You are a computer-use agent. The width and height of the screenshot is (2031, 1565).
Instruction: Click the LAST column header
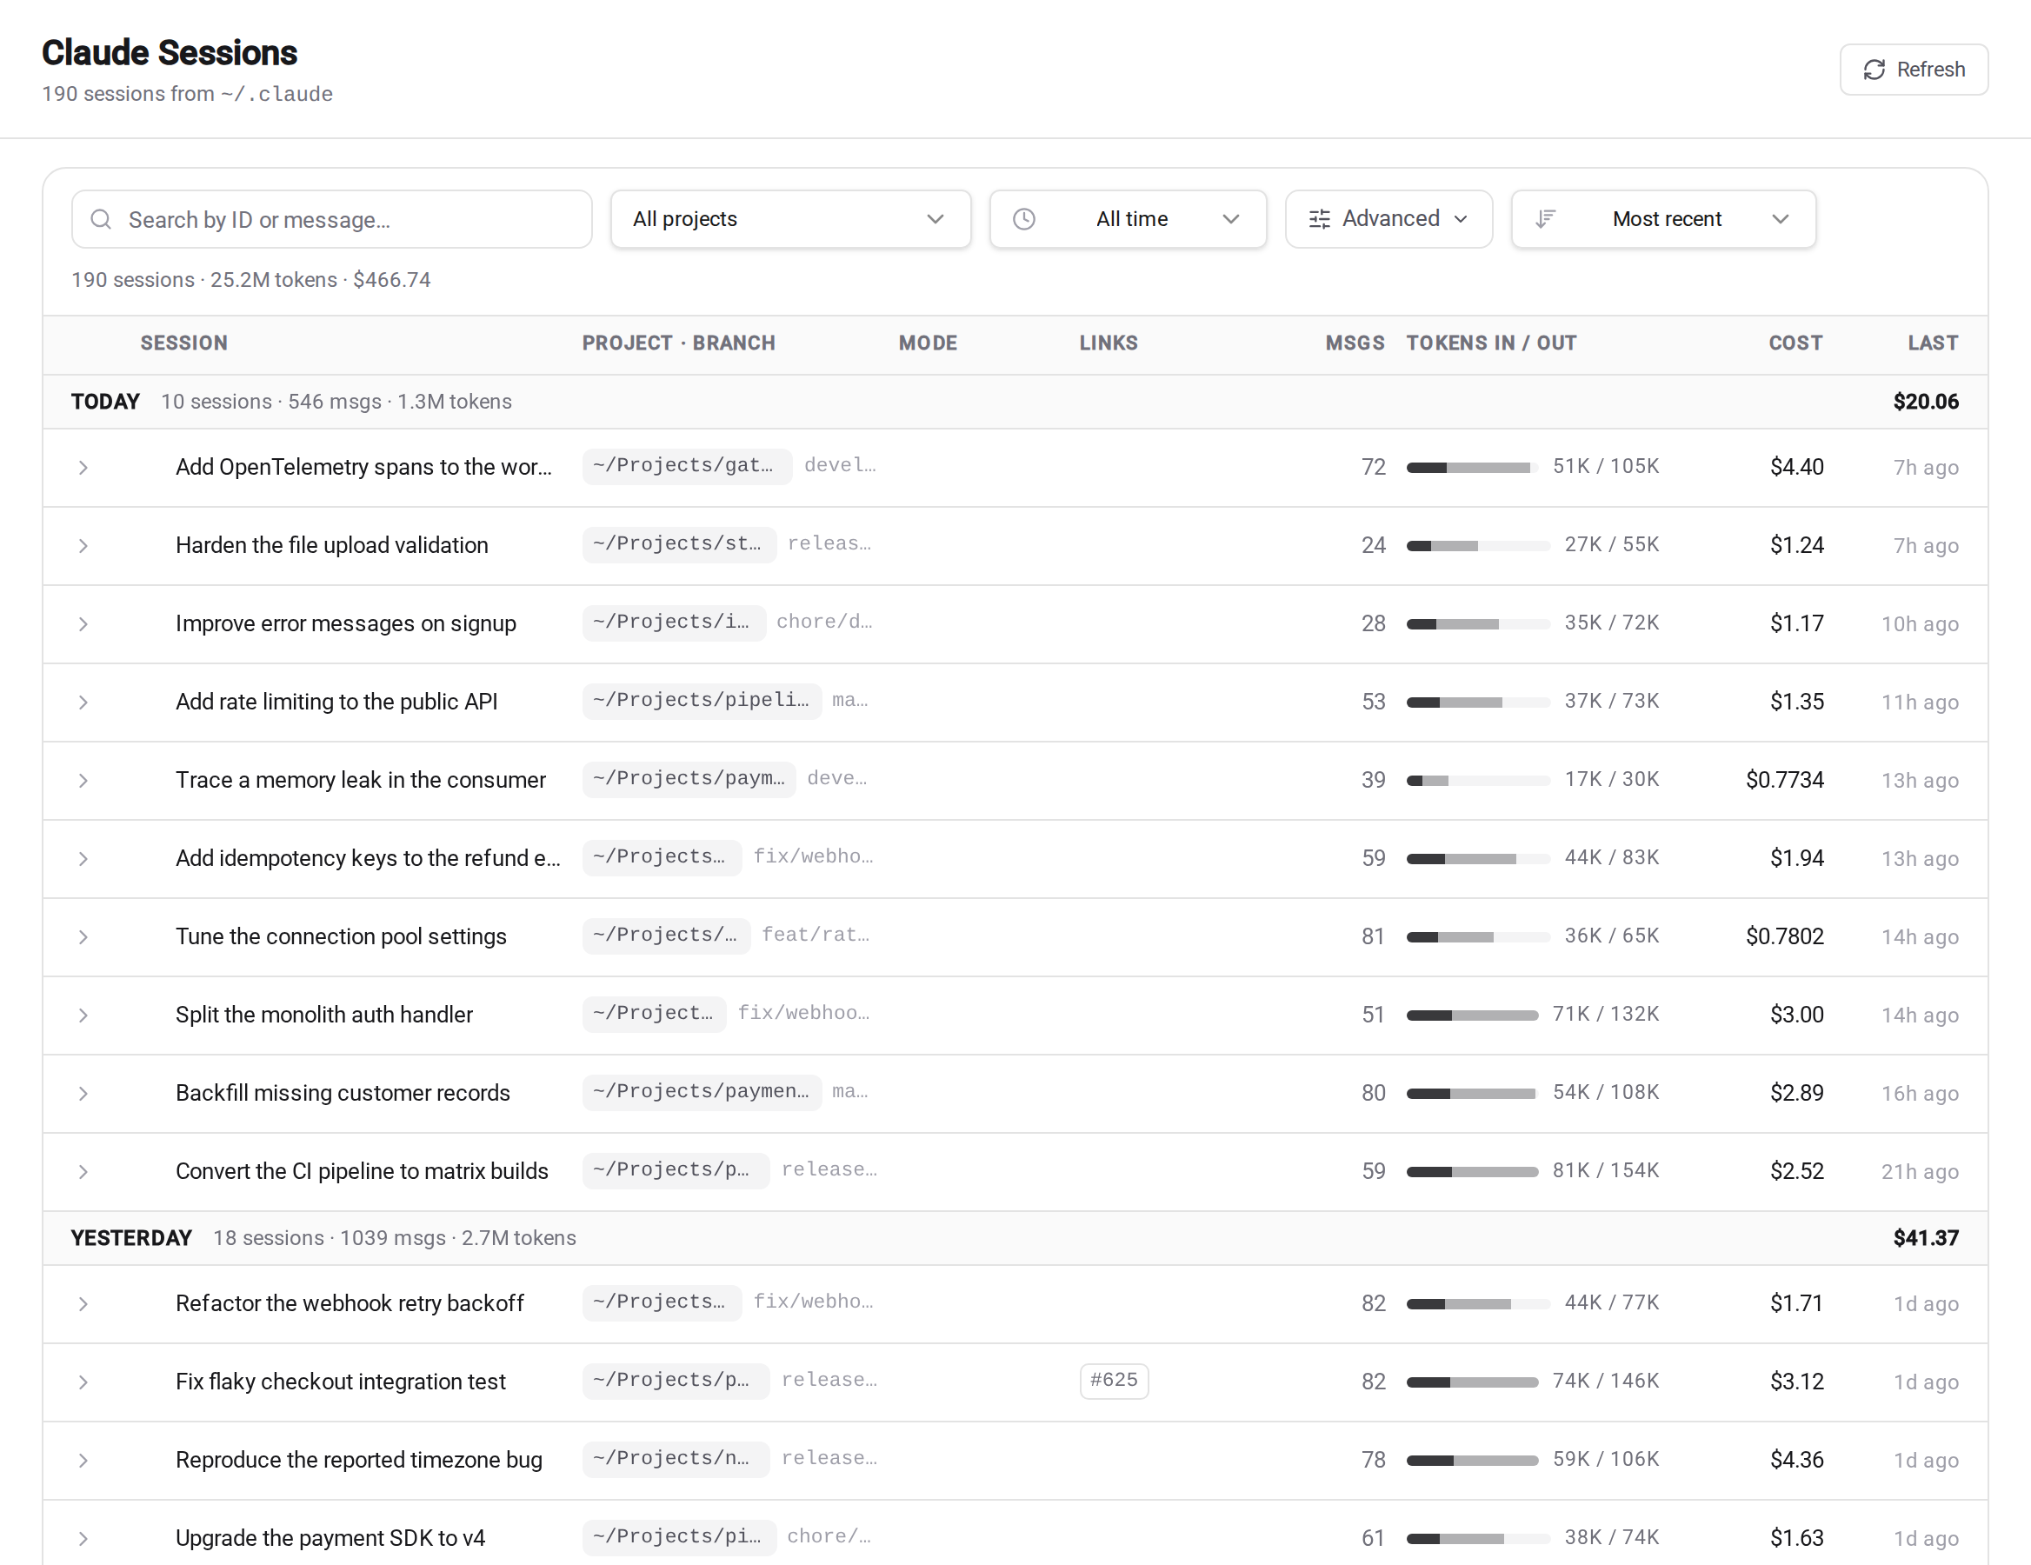pyautogui.click(x=1933, y=343)
